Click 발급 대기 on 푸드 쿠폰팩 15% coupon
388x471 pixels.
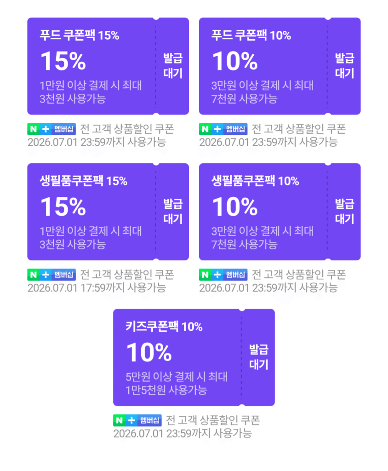click(x=173, y=66)
